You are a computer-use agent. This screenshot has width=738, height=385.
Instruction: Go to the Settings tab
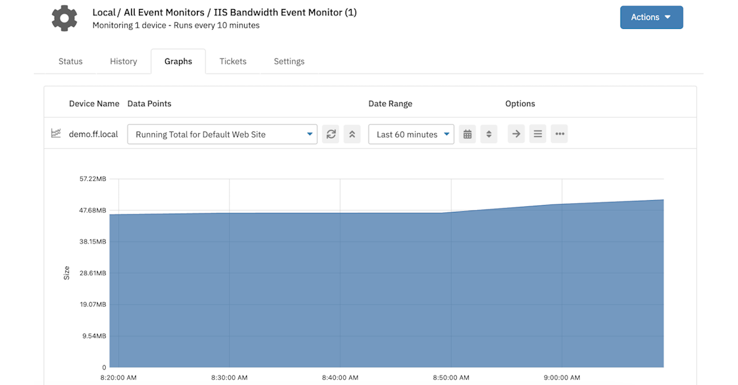point(289,61)
